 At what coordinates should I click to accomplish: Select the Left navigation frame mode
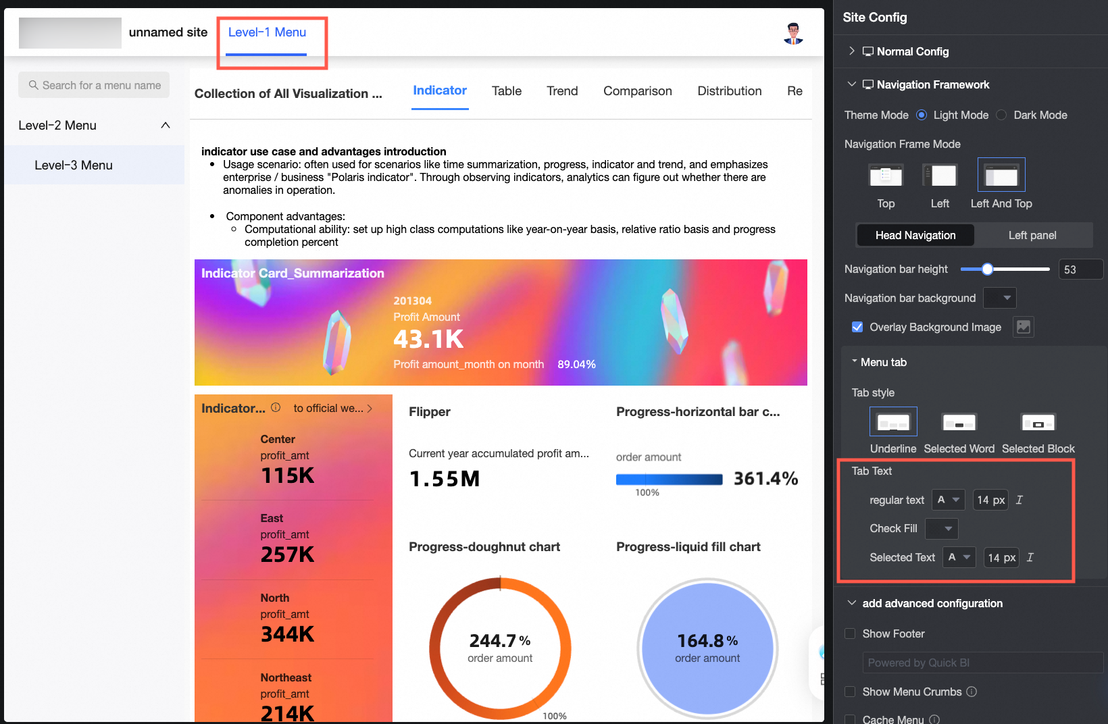940,176
